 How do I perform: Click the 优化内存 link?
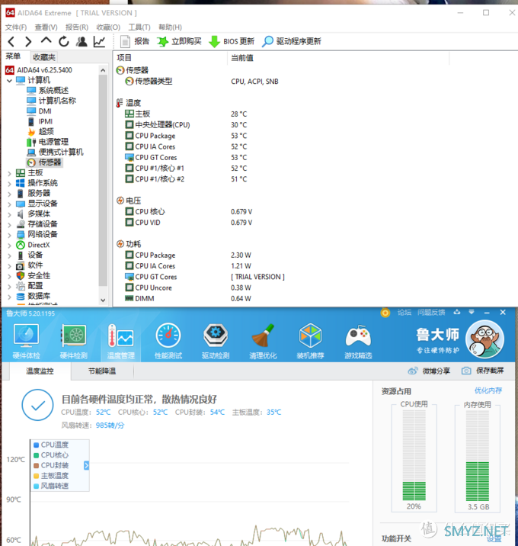pyautogui.click(x=488, y=390)
